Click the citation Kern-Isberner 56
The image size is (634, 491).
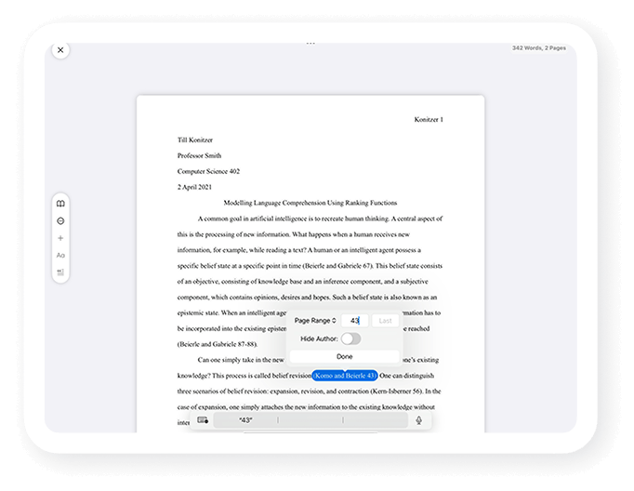tap(396, 391)
